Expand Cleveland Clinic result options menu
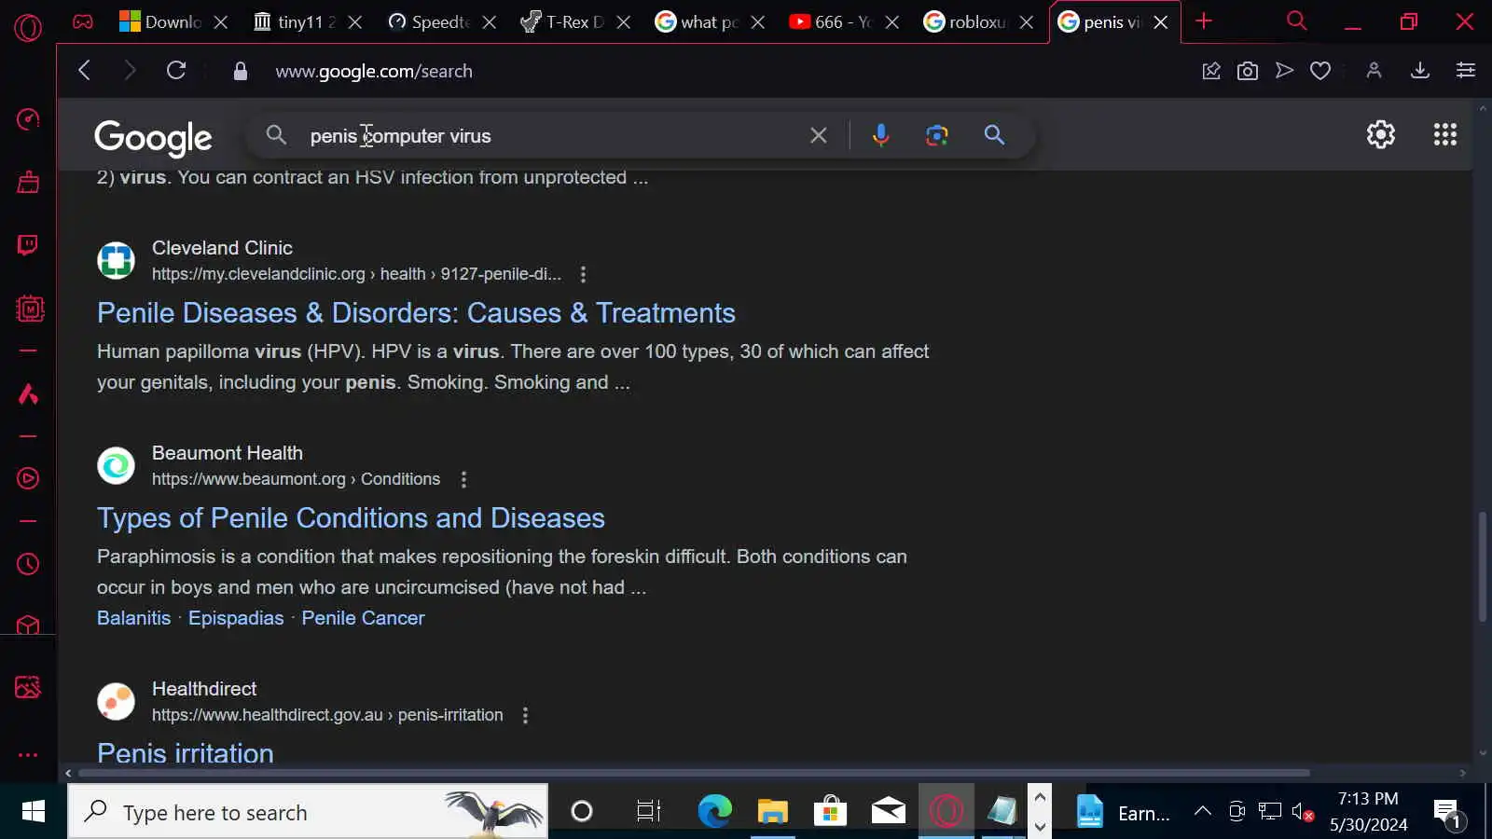The width and height of the screenshot is (1492, 839). click(x=583, y=274)
